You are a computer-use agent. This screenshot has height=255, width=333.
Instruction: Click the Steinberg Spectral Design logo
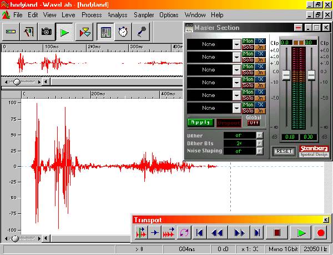(314, 150)
